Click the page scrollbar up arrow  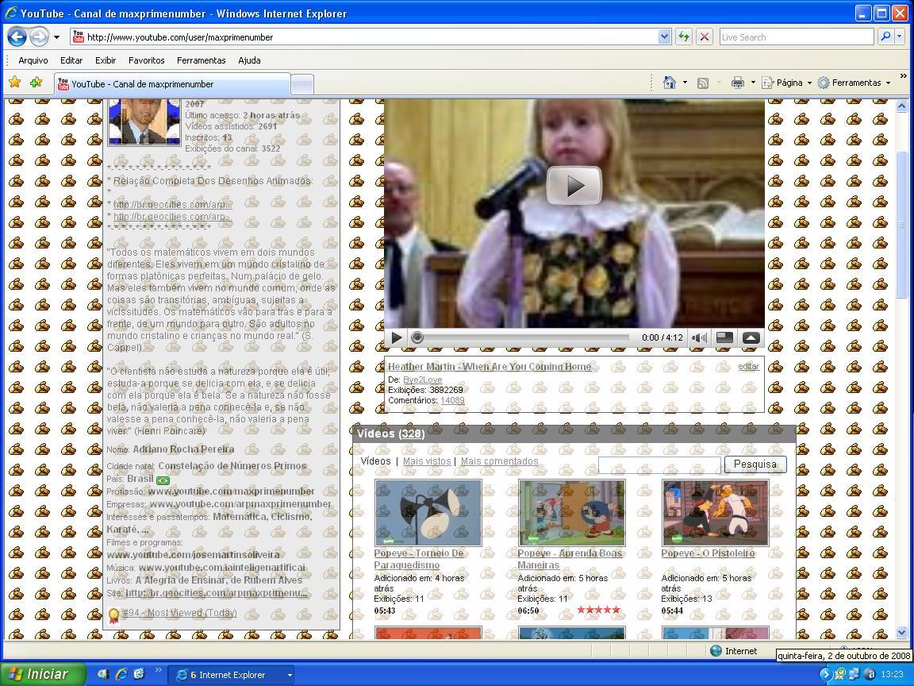902,106
